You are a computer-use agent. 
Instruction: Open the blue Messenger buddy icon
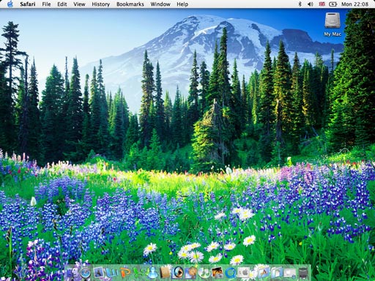click(152, 272)
